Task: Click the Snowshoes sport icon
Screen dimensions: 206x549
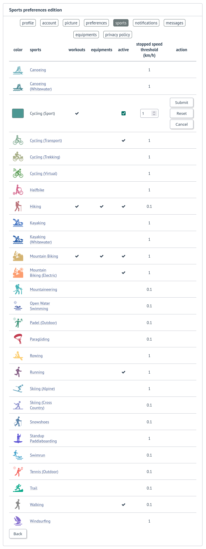Action: pos(18,422)
